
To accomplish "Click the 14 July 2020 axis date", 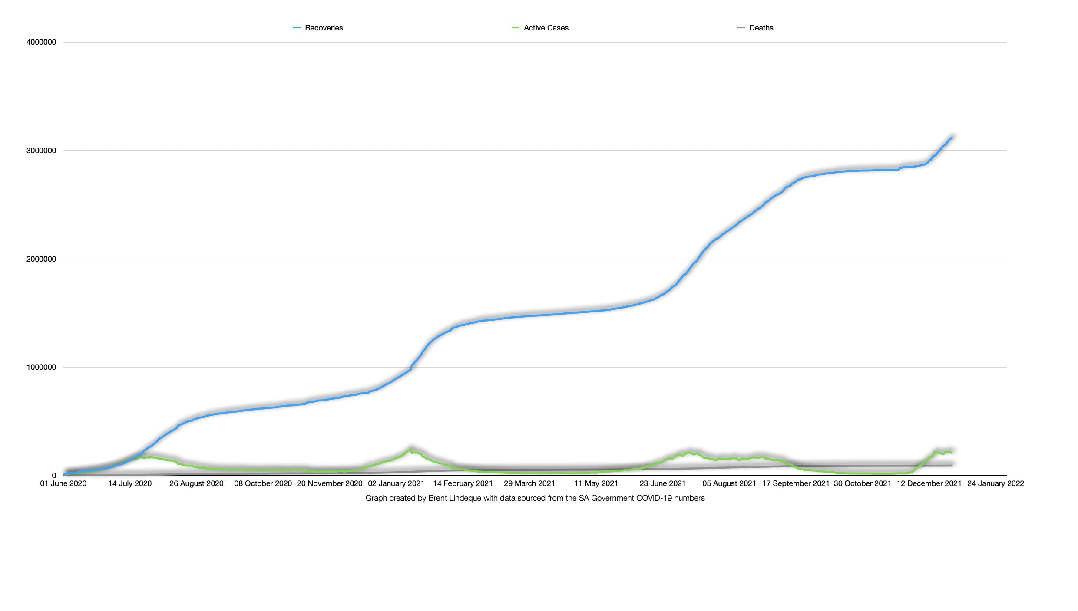I will (130, 483).
